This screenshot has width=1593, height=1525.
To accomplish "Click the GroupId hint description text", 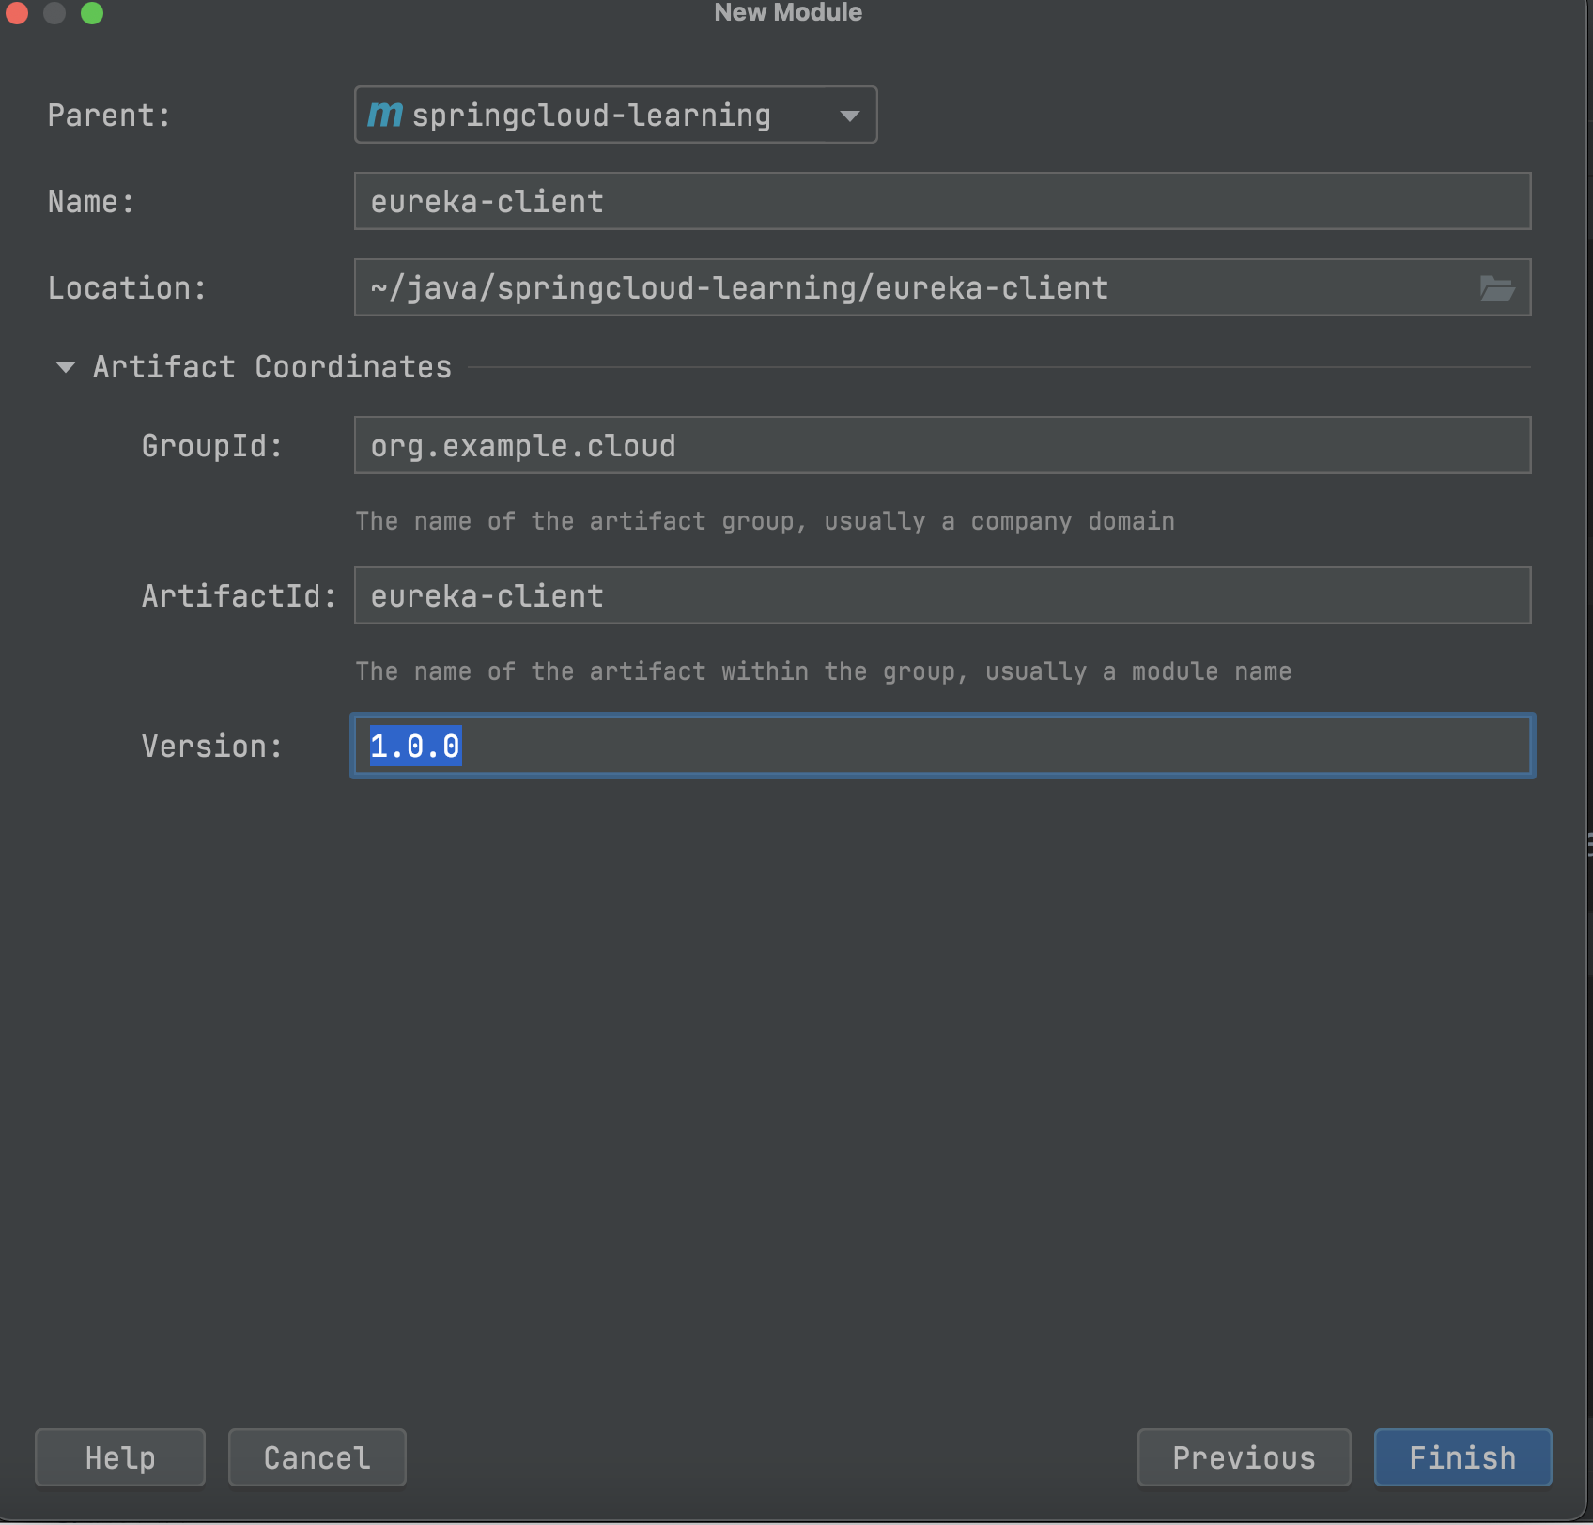I will click(x=765, y=521).
